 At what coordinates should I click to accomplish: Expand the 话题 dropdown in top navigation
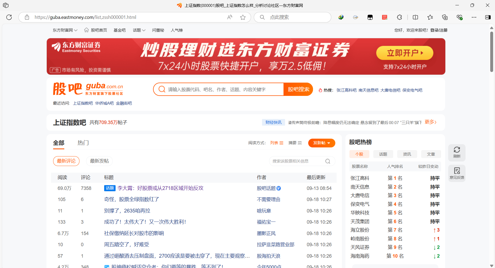(139, 30)
